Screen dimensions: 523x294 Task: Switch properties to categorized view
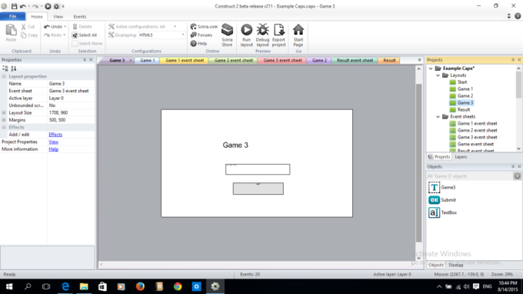coord(5,68)
